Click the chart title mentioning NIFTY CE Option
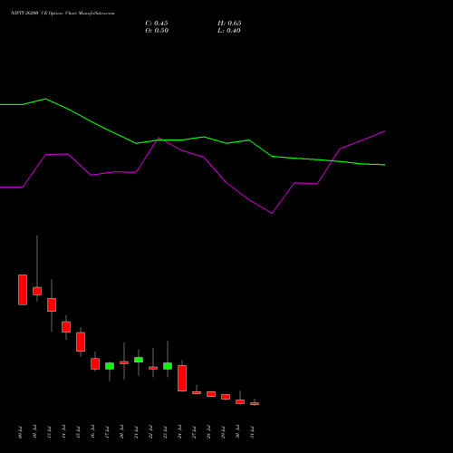The height and width of the screenshot is (453, 453). click(x=63, y=14)
